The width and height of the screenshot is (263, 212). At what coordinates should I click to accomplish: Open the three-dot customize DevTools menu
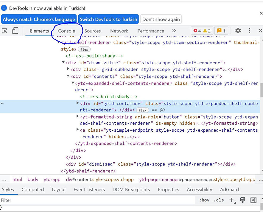click(x=250, y=31)
